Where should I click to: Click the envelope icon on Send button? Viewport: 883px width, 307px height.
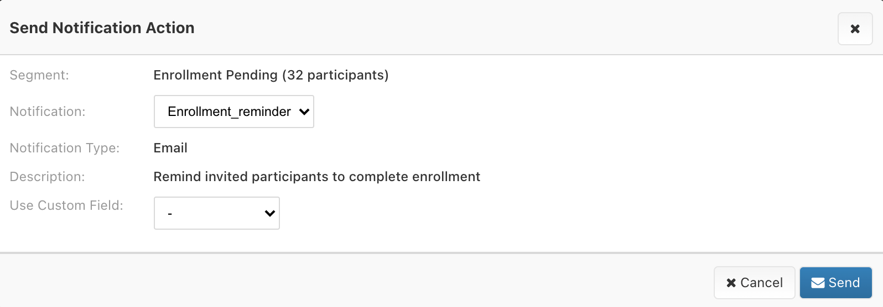(x=818, y=283)
